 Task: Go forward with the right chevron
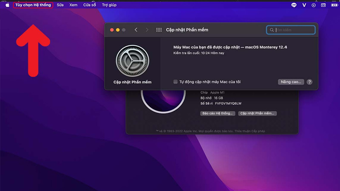(x=147, y=30)
